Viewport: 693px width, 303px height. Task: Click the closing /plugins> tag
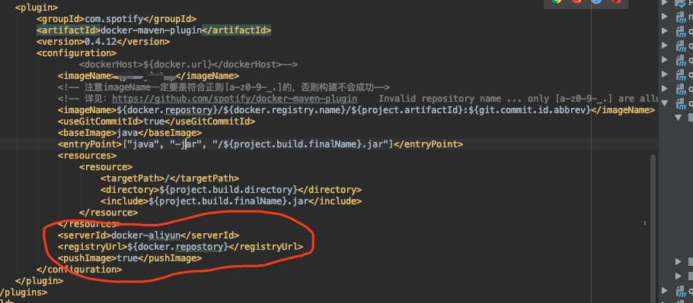[24, 292]
